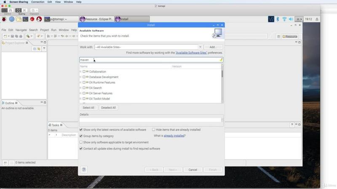337x189 pixels.
Task: Launch the terminal icon in the panel
Action: pyautogui.click(x=25, y=19)
